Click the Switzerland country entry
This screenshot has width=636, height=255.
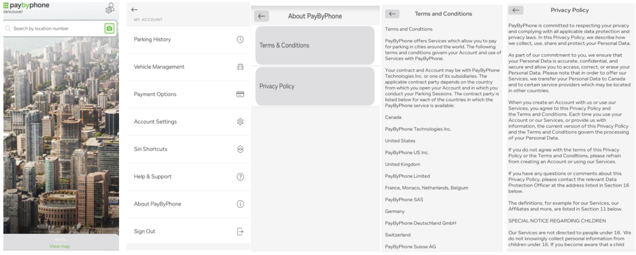point(397,235)
